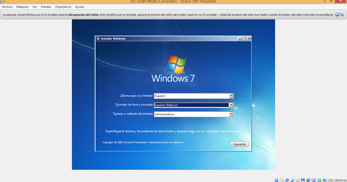The width and height of the screenshot is (347, 182).
Task: Open the 'Idioma que va a instalar' dropdown
Action: (x=231, y=96)
